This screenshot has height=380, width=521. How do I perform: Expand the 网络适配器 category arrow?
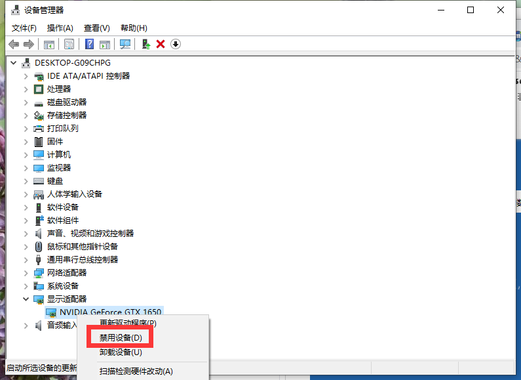[26, 273]
